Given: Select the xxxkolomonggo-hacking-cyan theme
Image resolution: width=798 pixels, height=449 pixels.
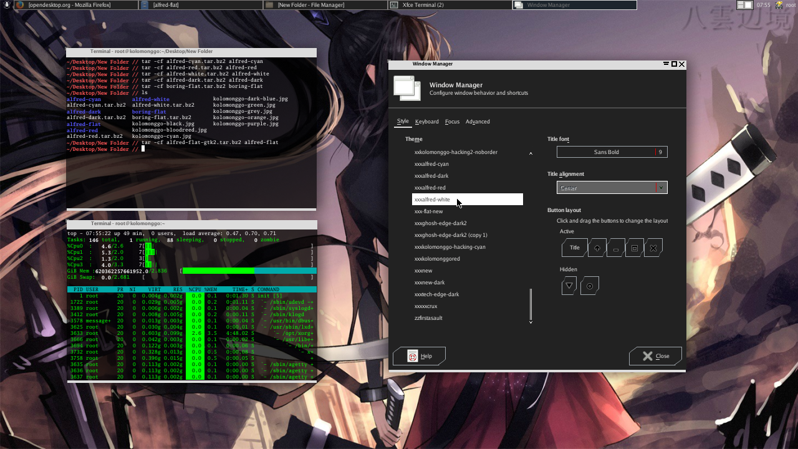Looking at the screenshot, I should pyautogui.click(x=468, y=247).
